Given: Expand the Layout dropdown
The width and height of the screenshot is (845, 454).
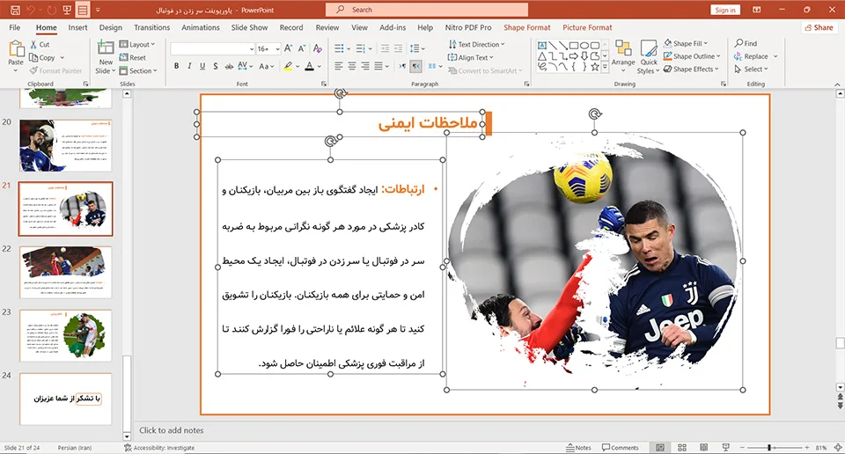Looking at the screenshot, I should tap(137, 44).
